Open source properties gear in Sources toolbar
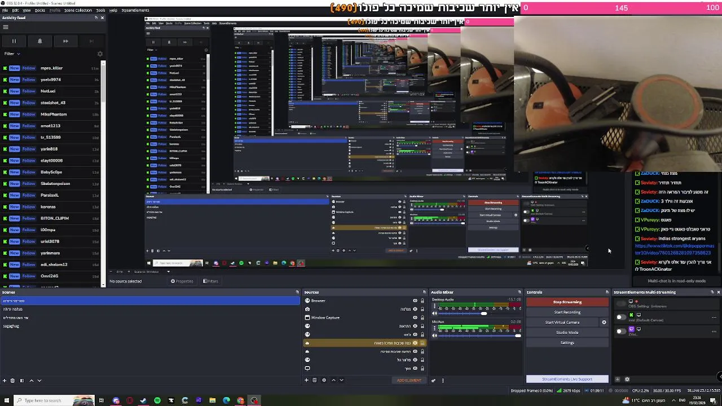Image resolution: width=722 pixels, height=406 pixels. click(x=324, y=380)
